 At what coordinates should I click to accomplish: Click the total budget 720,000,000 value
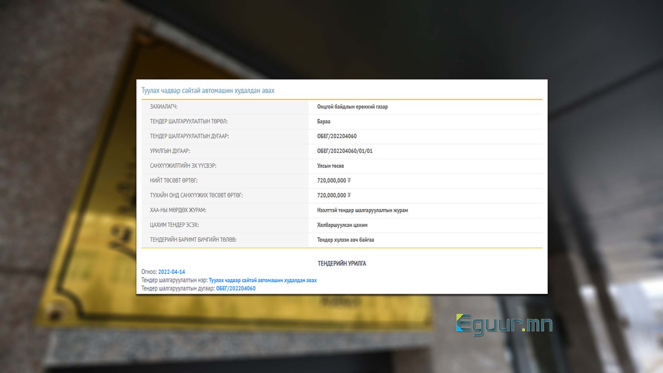click(331, 180)
